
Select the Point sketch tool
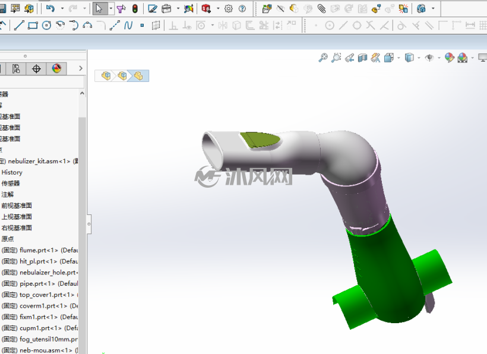click(142, 26)
